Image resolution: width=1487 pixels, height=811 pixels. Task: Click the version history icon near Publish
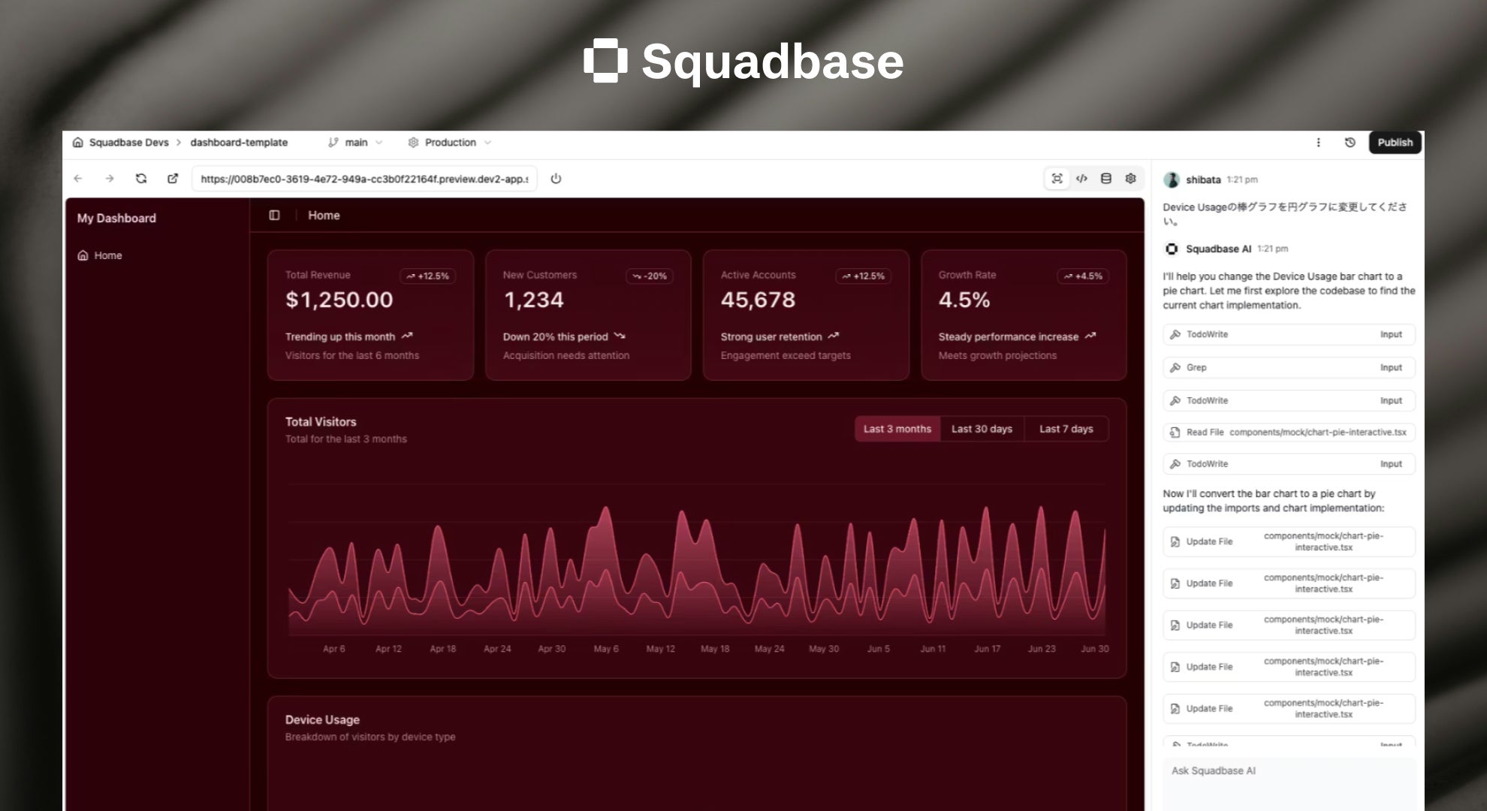(1350, 142)
